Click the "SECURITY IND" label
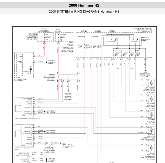This screenshot has width=165, height=163. pyautogui.click(x=26, y=72)
